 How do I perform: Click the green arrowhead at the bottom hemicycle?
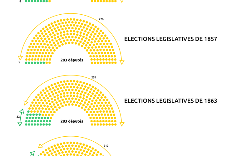click(x=32, y=154)
